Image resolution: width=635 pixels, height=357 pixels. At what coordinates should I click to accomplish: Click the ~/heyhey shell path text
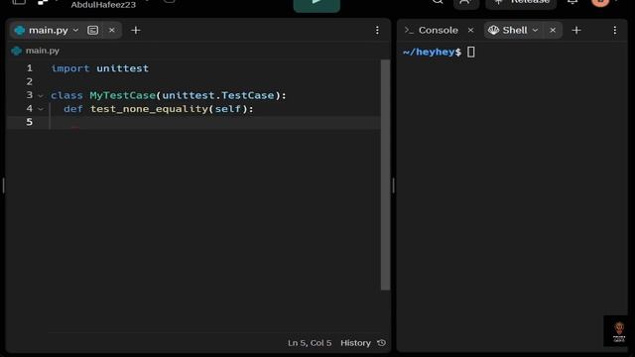coord(429,52)
